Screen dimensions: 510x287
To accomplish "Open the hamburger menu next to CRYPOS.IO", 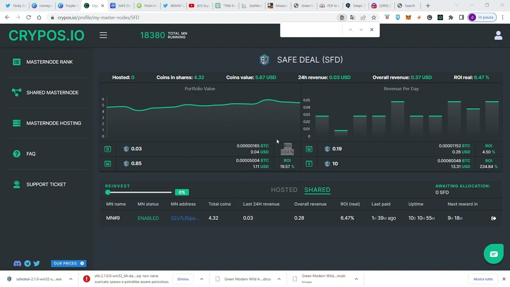I will [x=103, y=35].
